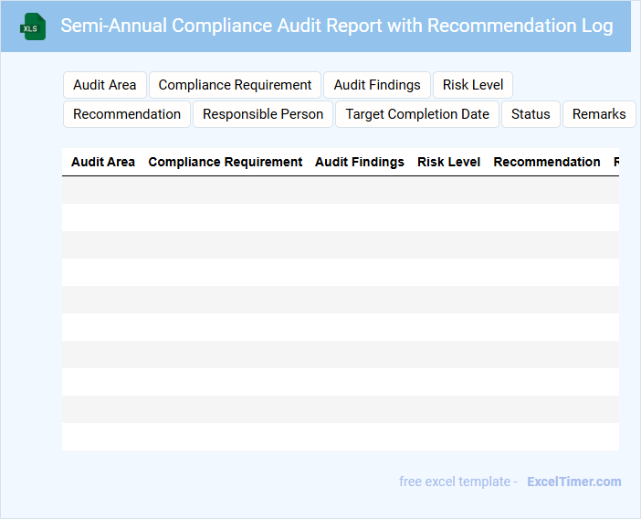
Task: Click the Audit Area column header
Action: pyautogui.click(x=103, y=162)
